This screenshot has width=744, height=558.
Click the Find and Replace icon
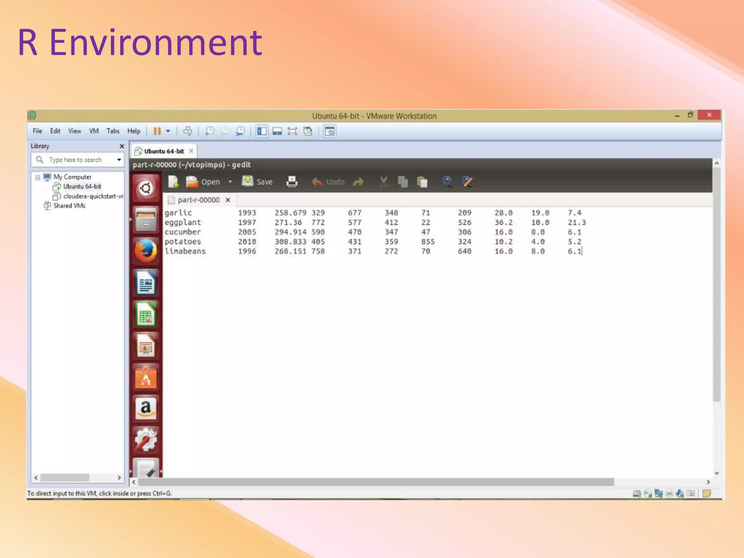pos(467,182)
